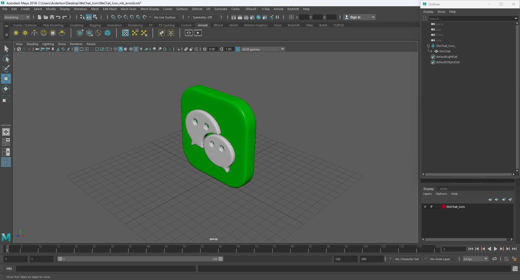Click the current frame field beside timeline
The height and width of the screenshot is (280, 520).
point(454,249)
